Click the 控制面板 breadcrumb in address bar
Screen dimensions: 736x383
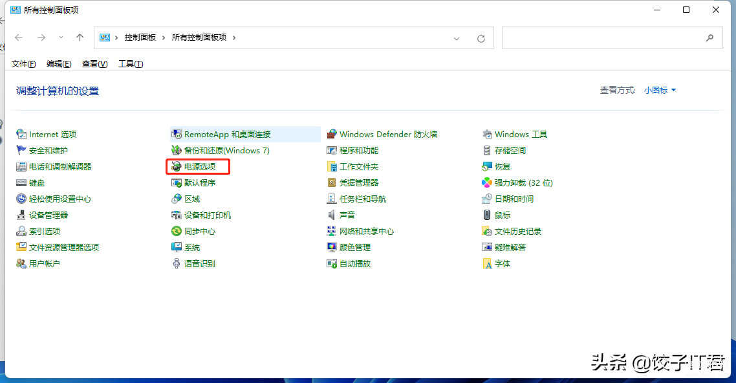point(140,38)
